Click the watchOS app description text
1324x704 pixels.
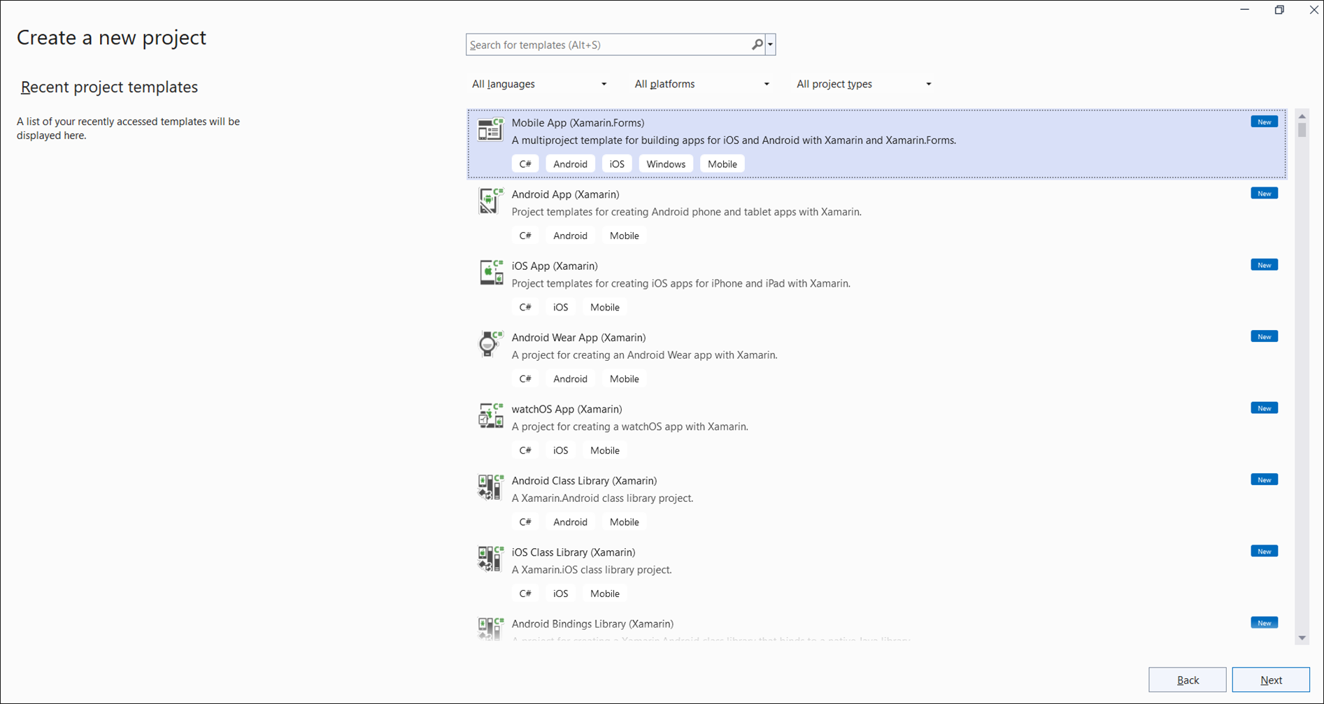pyautogui.click(x=629, y=426)
